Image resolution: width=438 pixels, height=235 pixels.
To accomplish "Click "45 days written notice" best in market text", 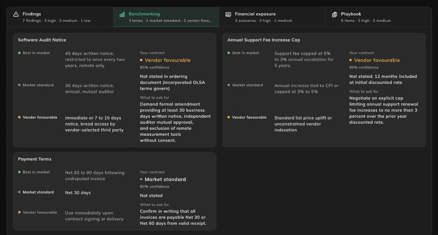I will coord(95,59).
